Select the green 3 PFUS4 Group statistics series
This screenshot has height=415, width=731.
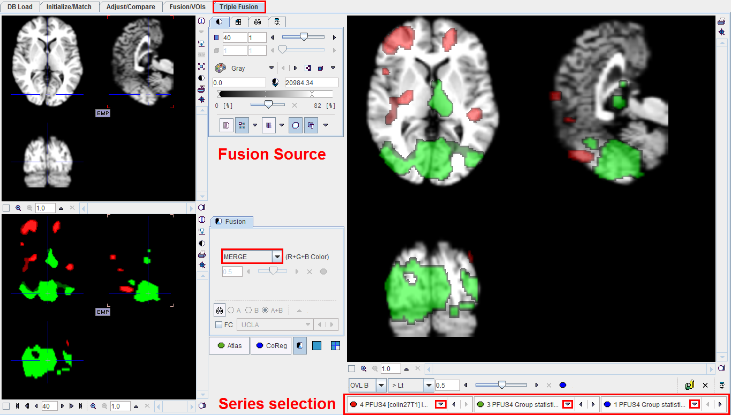pos(517,404)
